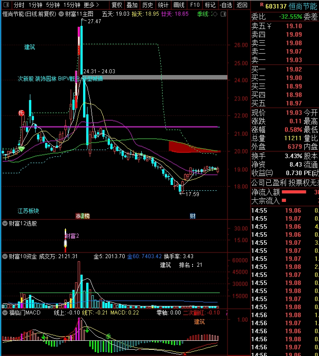This screenshot has height=356, width=319.
Task: Open 财富11主图 indicator dropdown
Action: coord(61,14)
